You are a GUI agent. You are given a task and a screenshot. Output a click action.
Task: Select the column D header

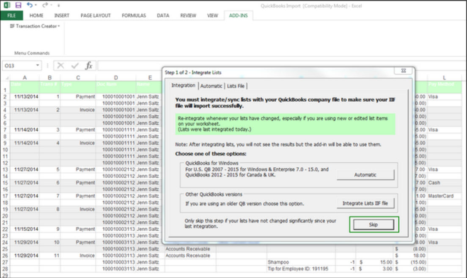[116, 78]
